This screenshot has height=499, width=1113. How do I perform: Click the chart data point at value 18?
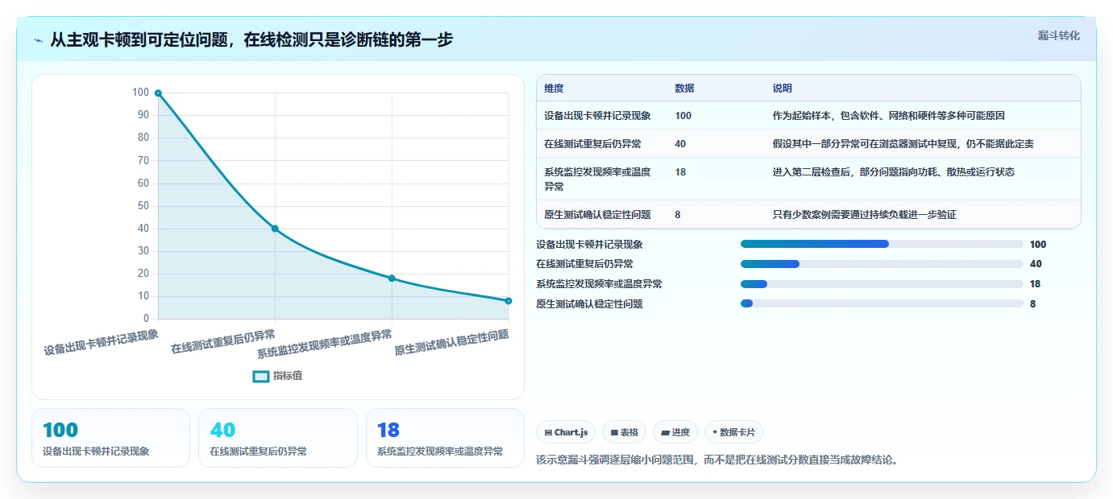coord(392,278)
